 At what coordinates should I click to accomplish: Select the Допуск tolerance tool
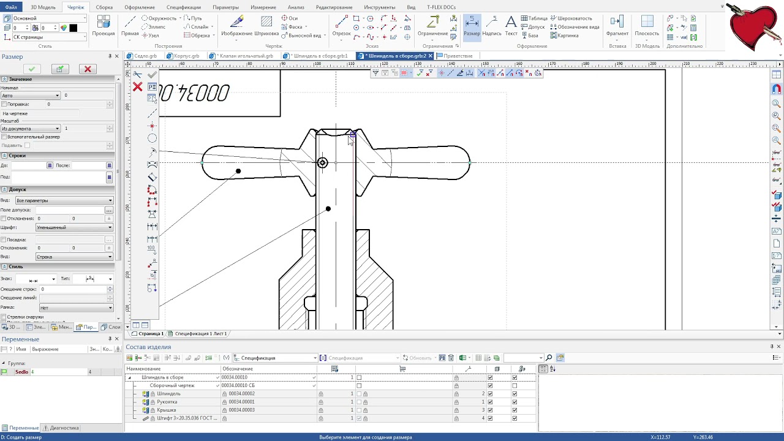pos(533,27)
